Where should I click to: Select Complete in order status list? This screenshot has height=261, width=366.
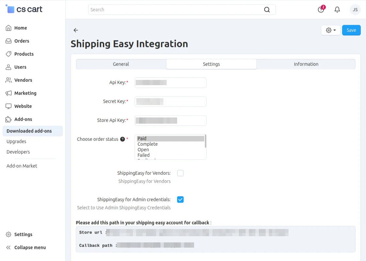pos(170,144)
